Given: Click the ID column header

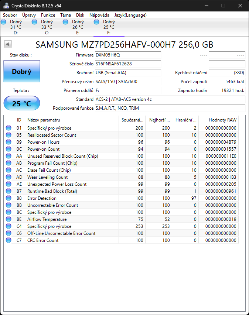Looking at the screenshot, I should pos(19,120).
